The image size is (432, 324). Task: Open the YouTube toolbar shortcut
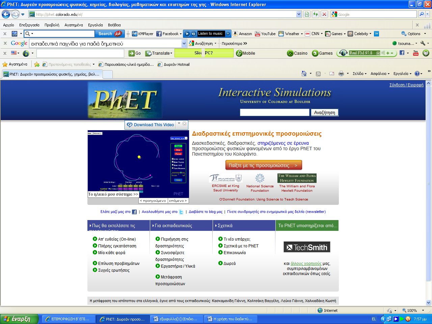265,34
